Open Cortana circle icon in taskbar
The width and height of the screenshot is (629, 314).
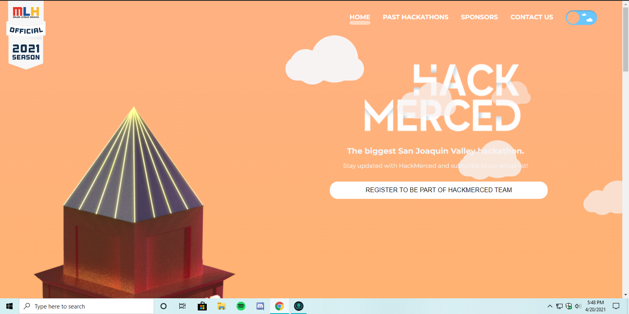[164, 306]
